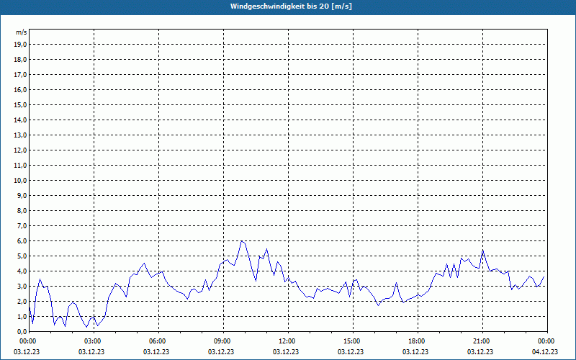Viewport: 576px width, 360px height.
Task: Pick the "5,0" y-axis label
Action: 22,256
